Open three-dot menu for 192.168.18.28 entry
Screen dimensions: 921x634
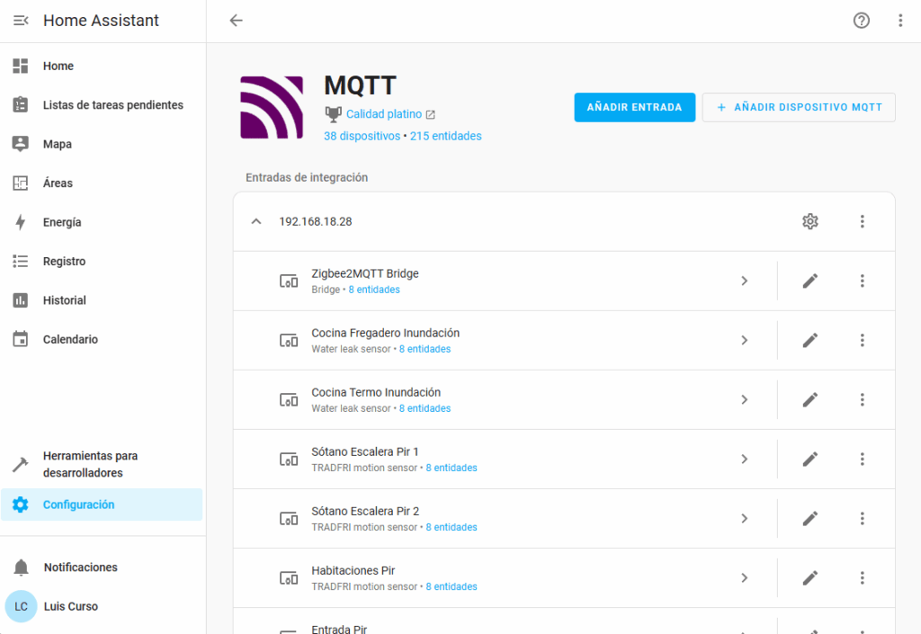[x=863, y=221]
